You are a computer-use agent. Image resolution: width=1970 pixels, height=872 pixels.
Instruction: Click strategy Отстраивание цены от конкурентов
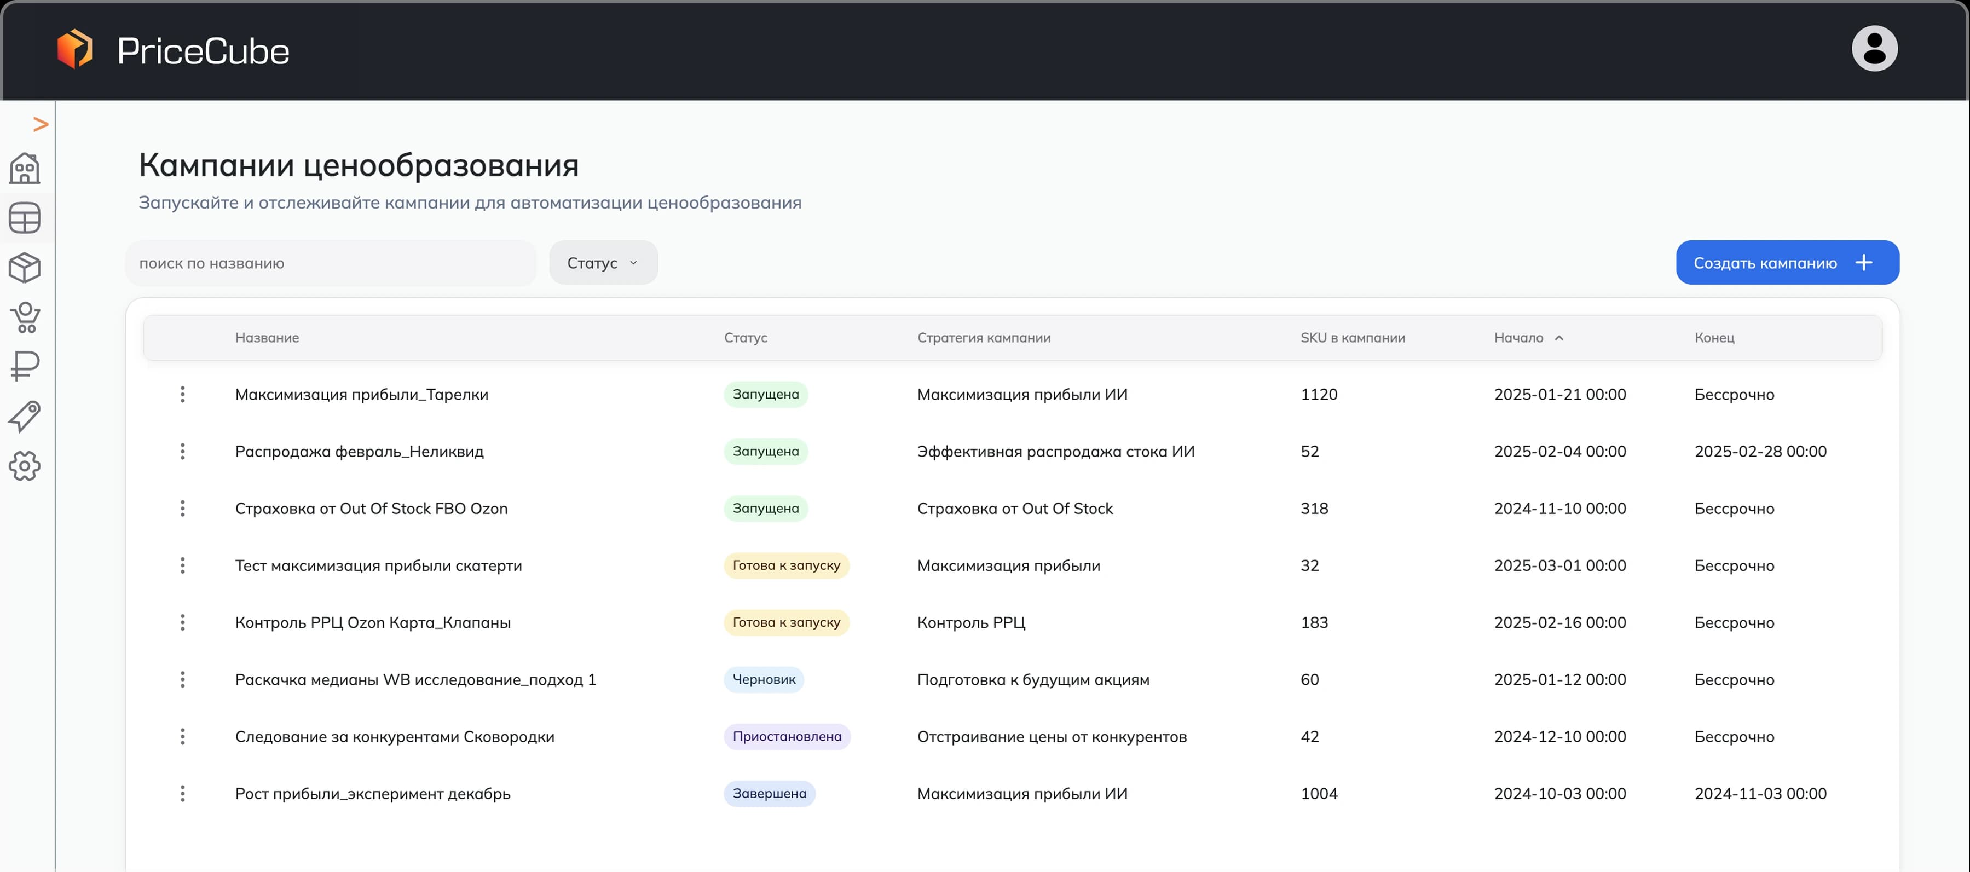pyautogui.click(x=1052, y=737)
